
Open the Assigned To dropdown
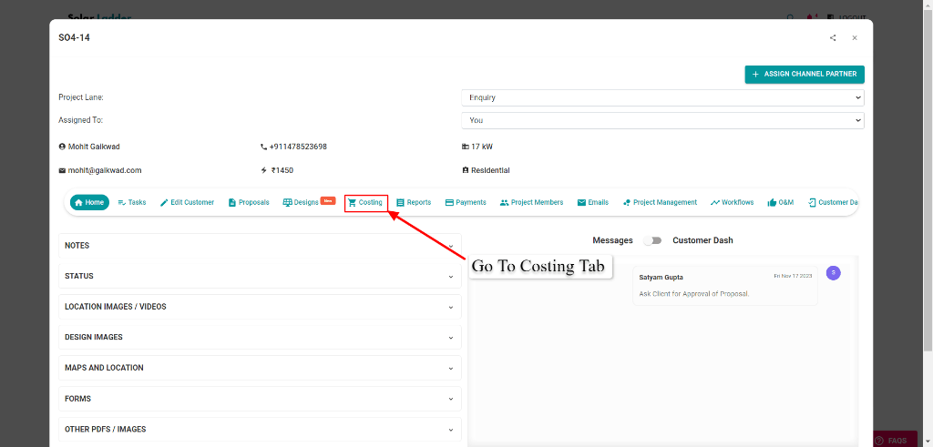coord(662,120)
